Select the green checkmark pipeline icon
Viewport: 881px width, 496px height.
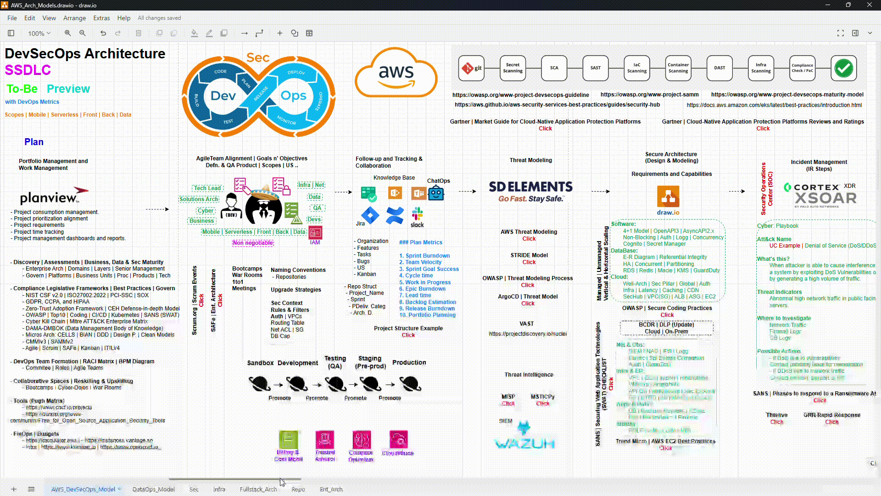(x=843, y=68)
